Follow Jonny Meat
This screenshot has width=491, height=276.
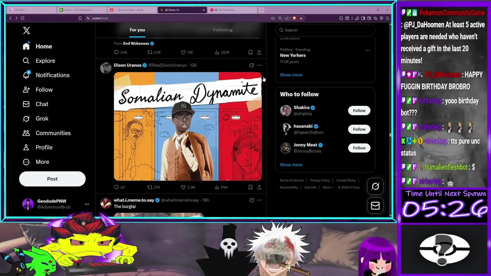(359, 148)
